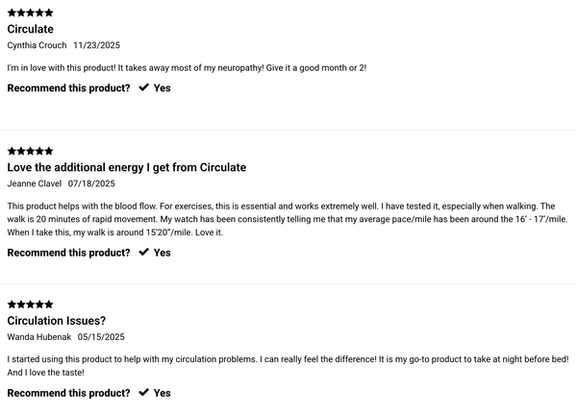Click 'Love the additional energy I get' heading
The width and height of the screenshot is (577, 413).
127,167
